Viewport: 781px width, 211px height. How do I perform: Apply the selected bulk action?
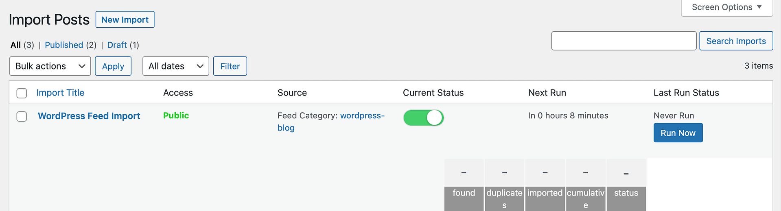pos(113,66)
